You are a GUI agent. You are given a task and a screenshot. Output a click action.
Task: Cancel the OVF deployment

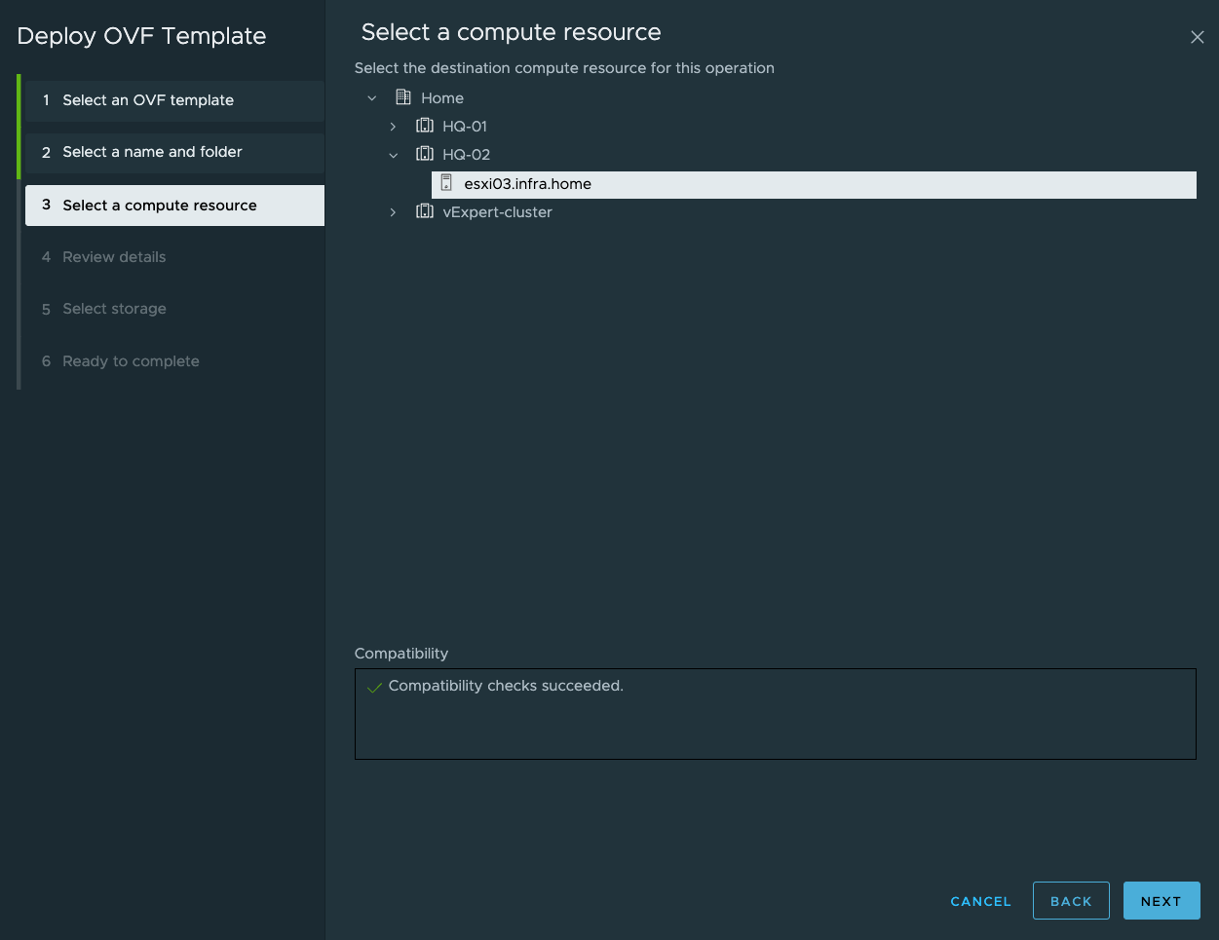tap(980, 901)
